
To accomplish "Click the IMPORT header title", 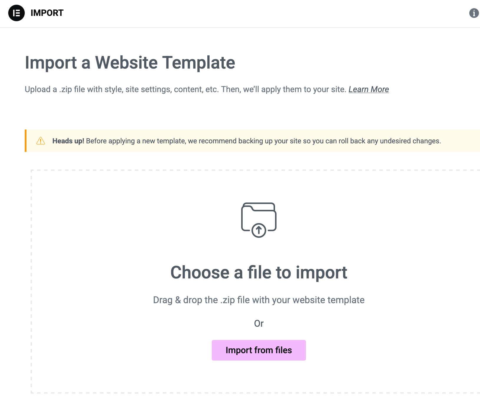I will (47, 13).
